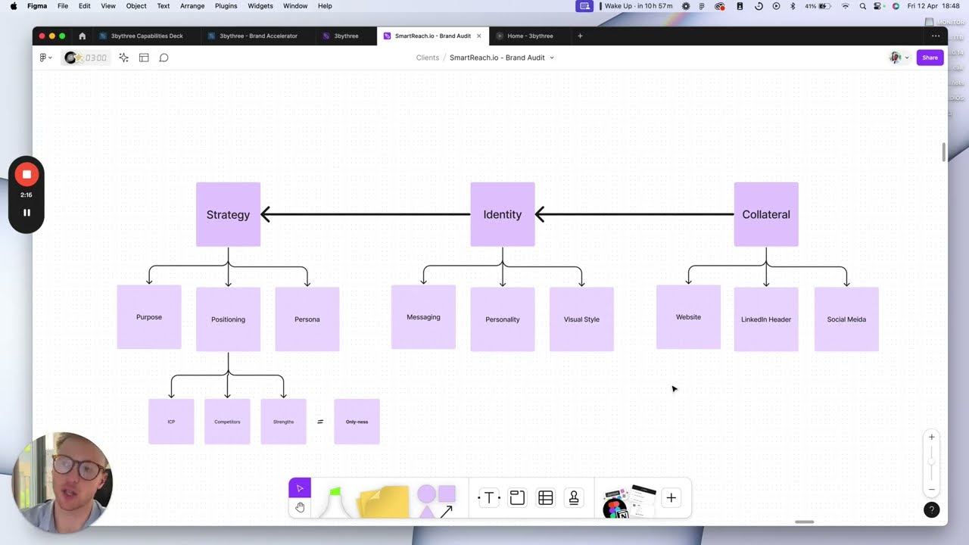Open the Object menu
The width and height of the screenshot is (969, 545).
point(136,5)
